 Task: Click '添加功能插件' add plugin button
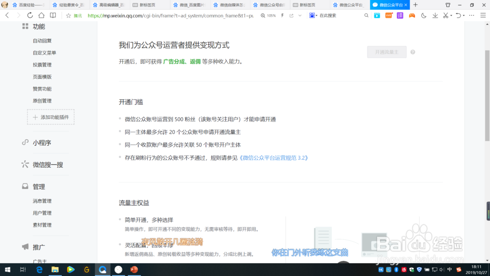pos(50,117)
